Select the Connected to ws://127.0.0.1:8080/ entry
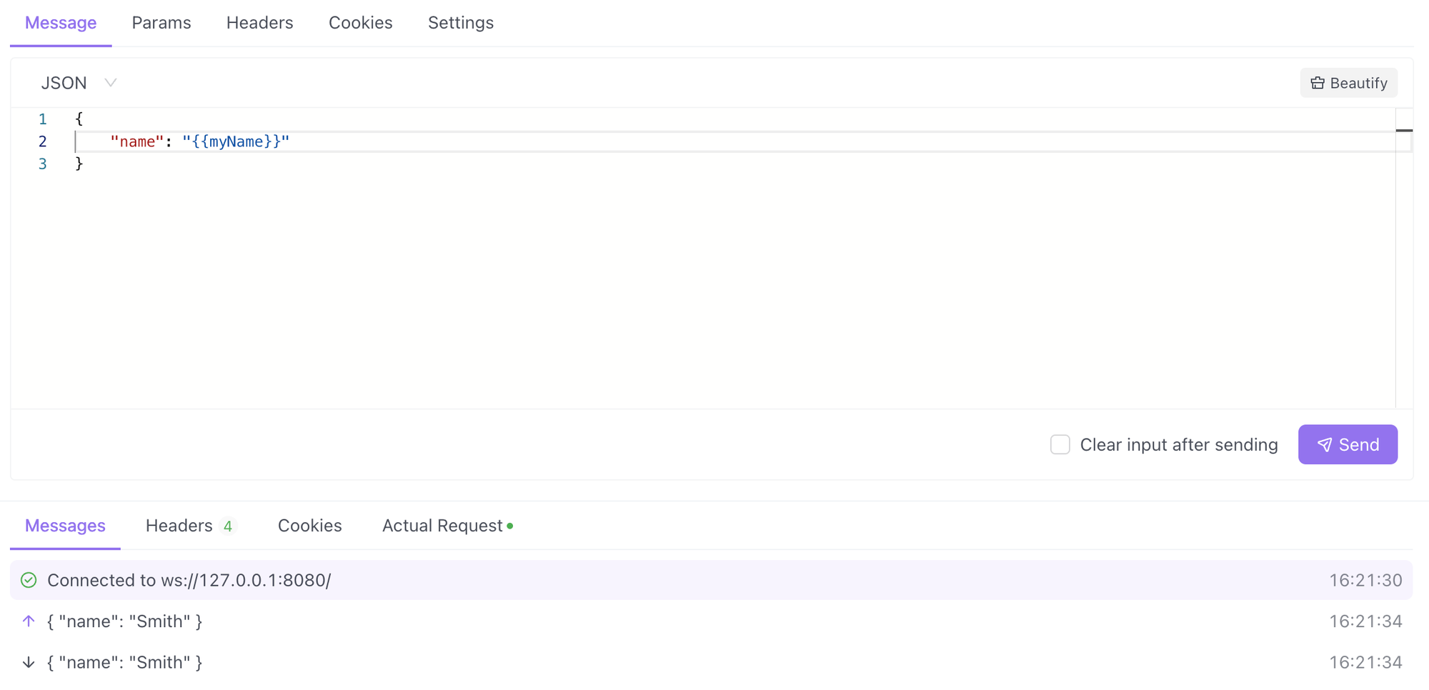This screenshot has width=1429, height=690. pyautogui.click(x=188, y=580)
